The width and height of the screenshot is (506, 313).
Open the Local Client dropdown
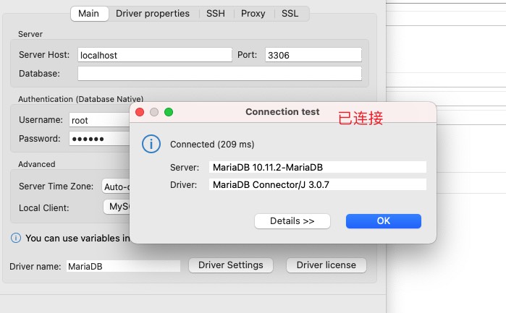pos(116,207)
